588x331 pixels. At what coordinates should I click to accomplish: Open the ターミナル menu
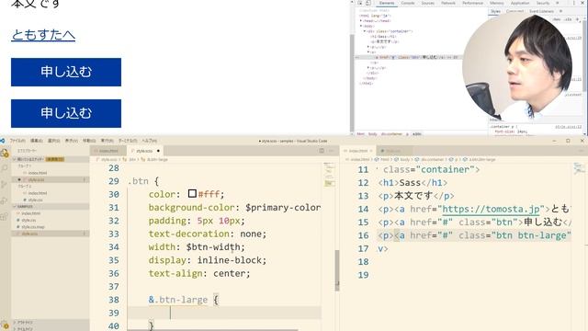(x=128, y=141)
